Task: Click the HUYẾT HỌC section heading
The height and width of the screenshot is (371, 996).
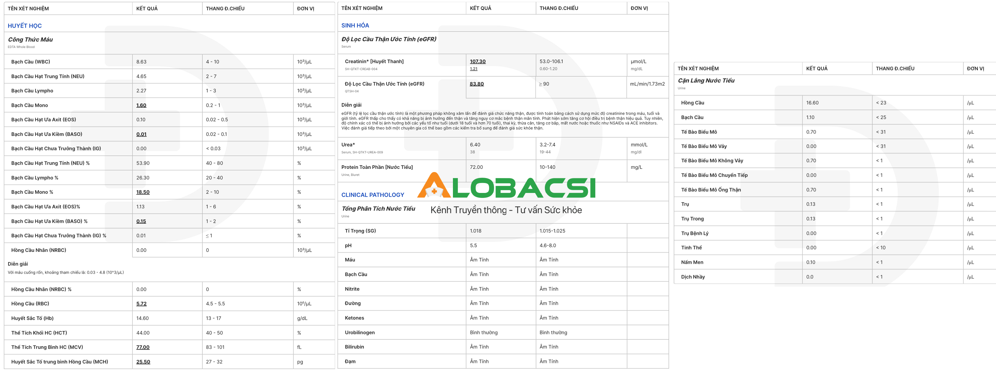Action: click(25, 26)
